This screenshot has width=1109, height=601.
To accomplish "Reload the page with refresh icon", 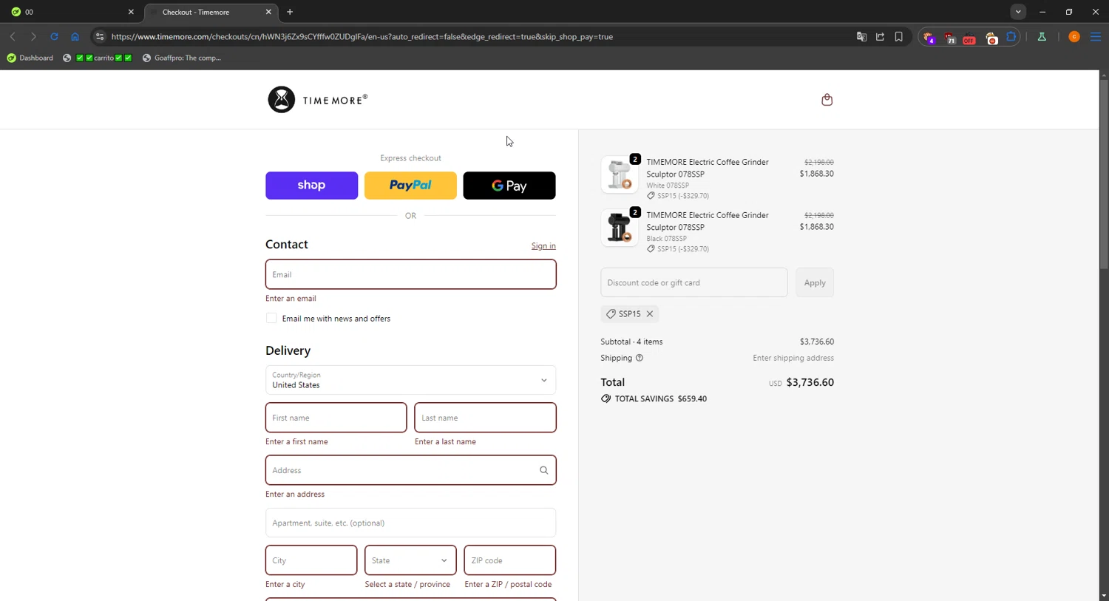I will [x=54, y=36].
